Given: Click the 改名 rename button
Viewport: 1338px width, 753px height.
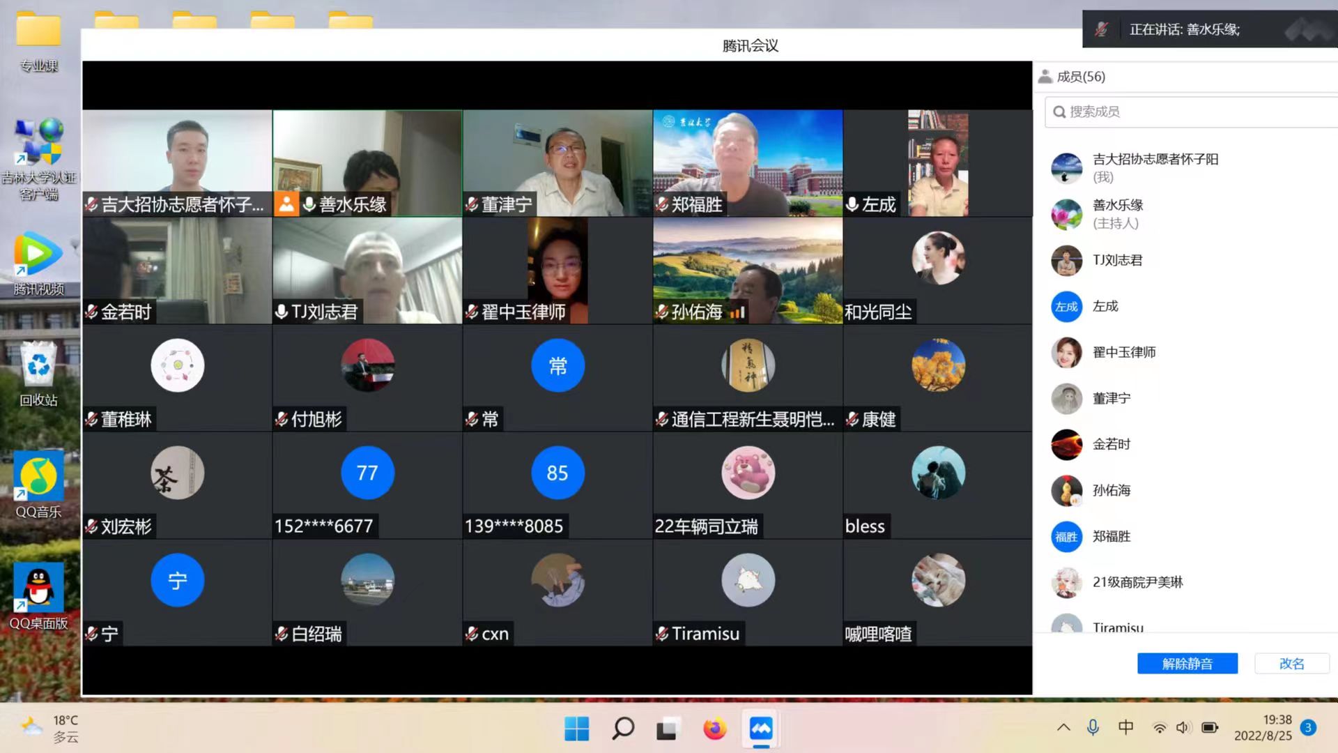Looking at the screenshot, I should point(1291,664).
